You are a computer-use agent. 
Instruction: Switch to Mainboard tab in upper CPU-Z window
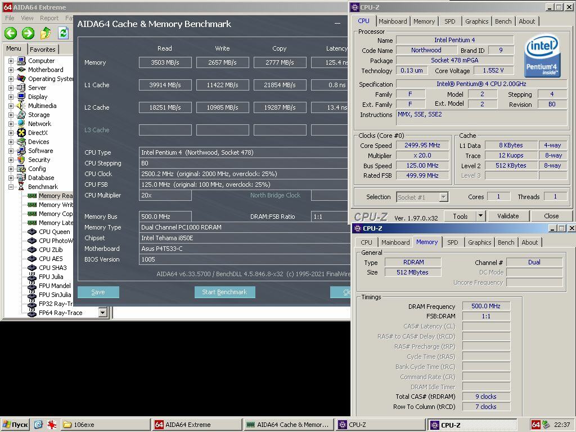coord(393,21)
